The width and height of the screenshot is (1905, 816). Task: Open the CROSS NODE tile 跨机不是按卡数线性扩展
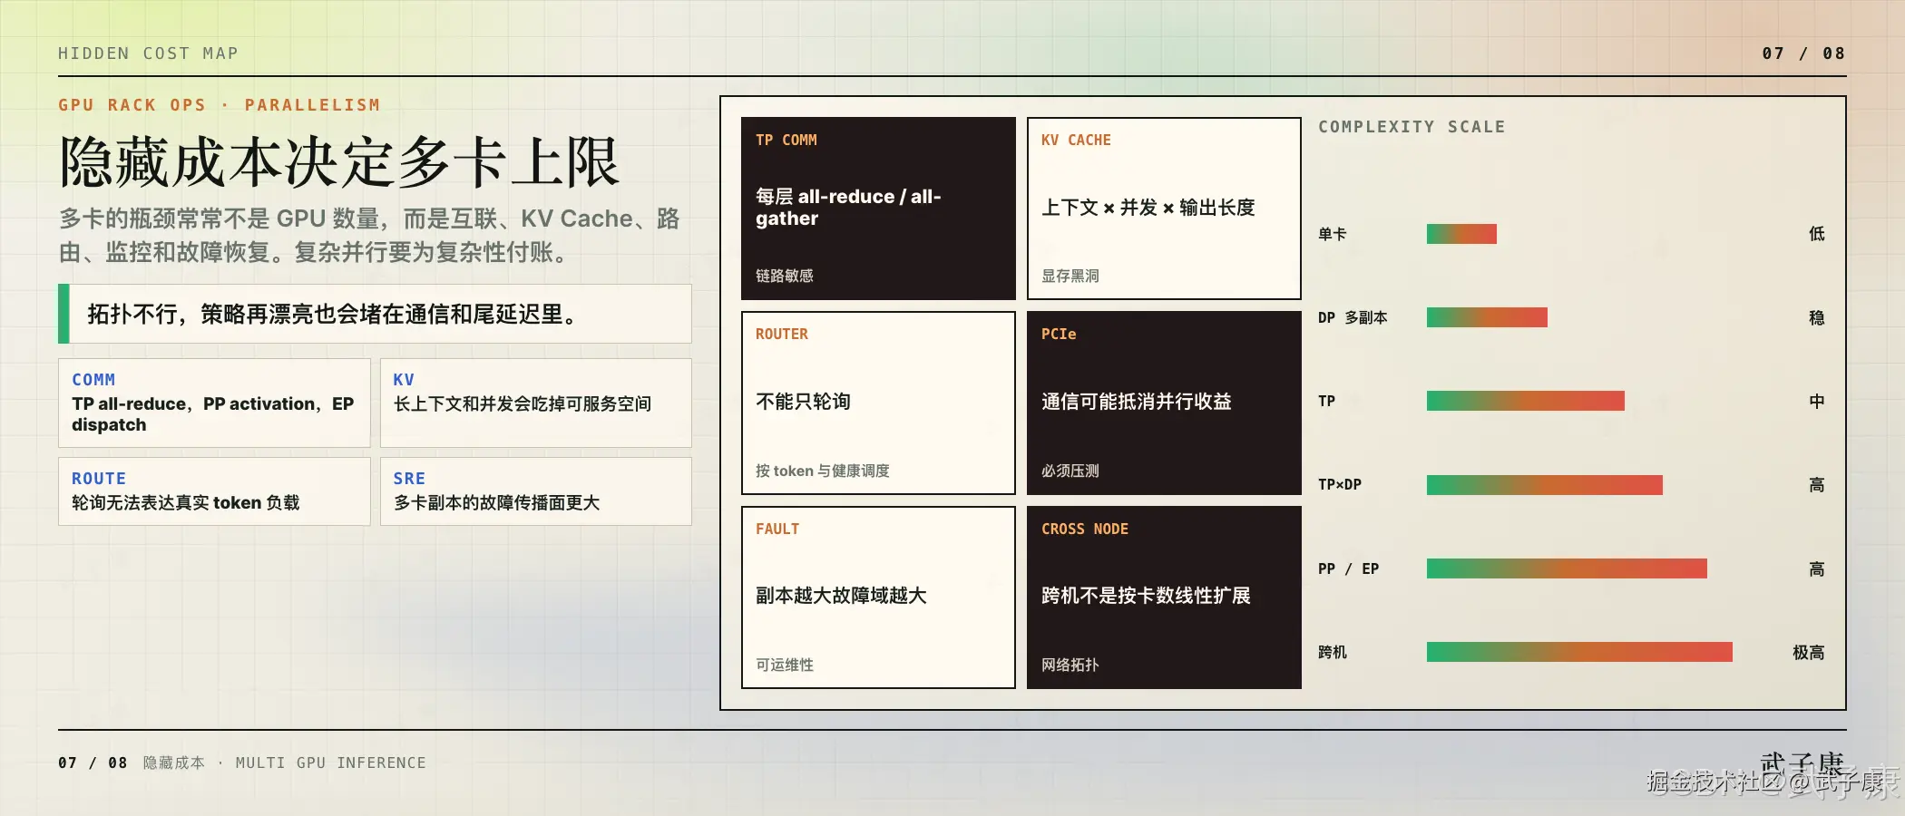tap(1164, 597)
